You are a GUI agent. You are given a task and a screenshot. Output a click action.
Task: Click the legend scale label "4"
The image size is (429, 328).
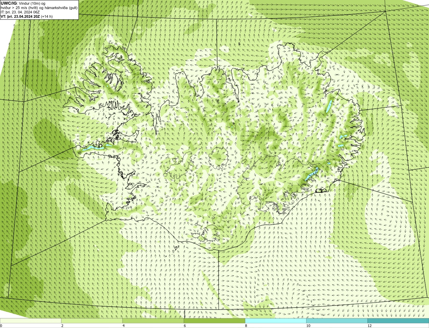tap(124, 326)
